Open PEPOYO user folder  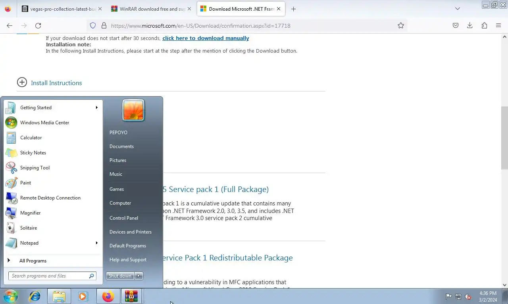point(118,133)
